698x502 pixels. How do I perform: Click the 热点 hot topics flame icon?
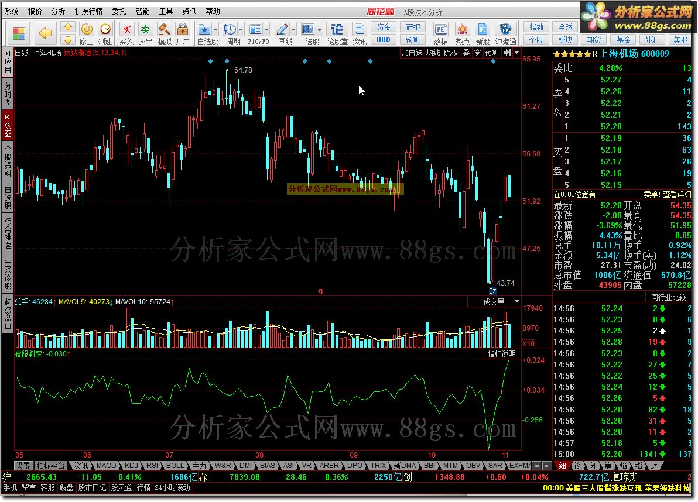coord(463,34)
